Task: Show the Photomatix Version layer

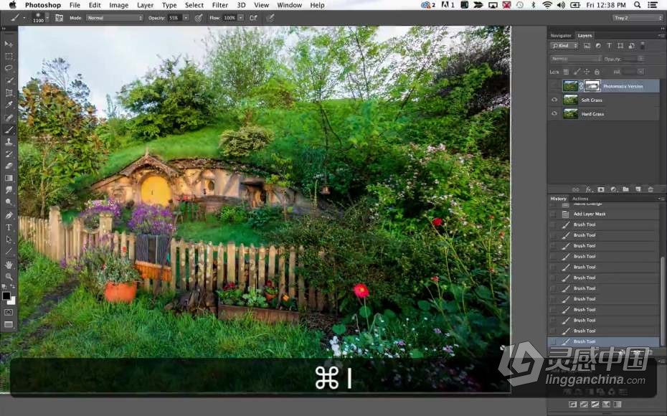Action: tap(554, 86)
